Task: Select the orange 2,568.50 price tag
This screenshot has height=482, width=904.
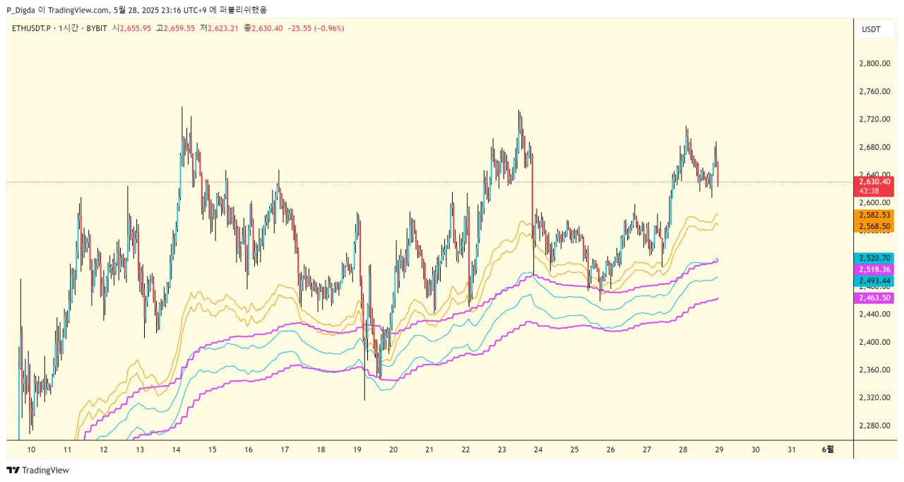Action: tap(876, 226)
